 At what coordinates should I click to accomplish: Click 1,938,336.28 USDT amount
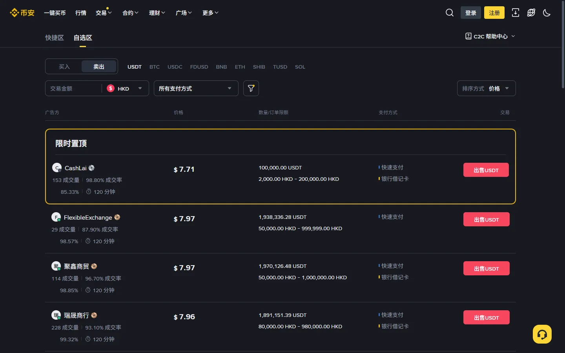(x=282, y=217)
